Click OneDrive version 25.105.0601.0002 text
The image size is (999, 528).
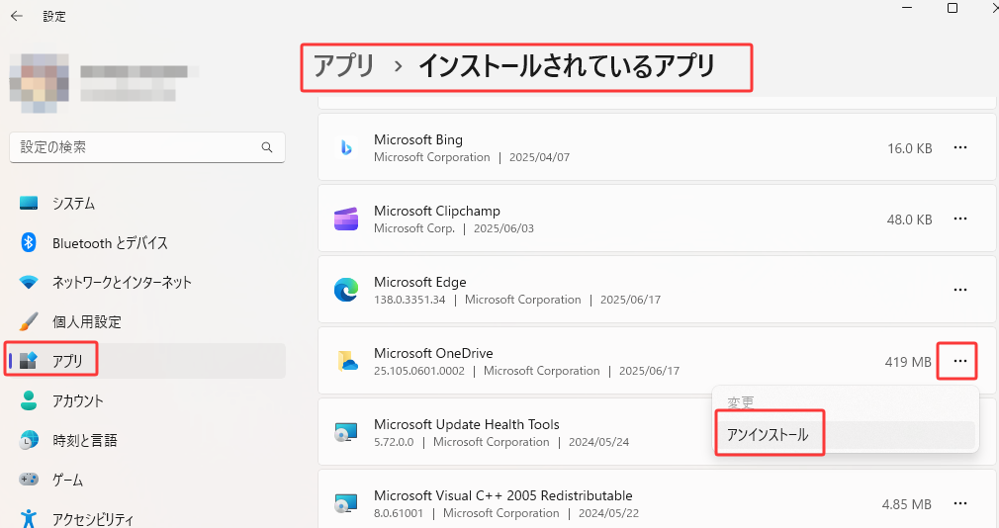click(419, 371)
